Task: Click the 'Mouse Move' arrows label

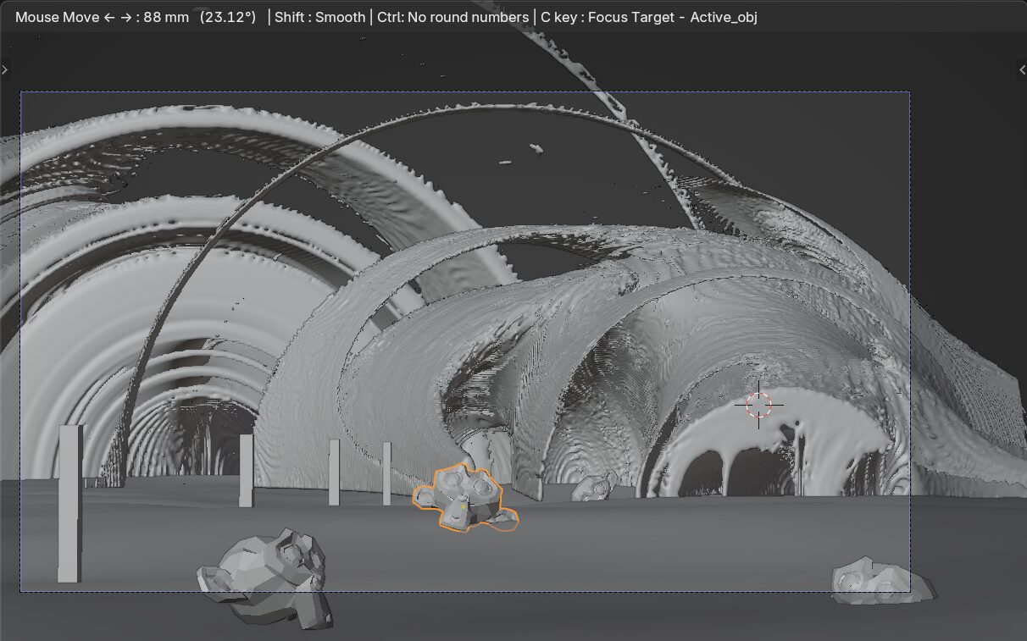Action: [x=71, y=17]
